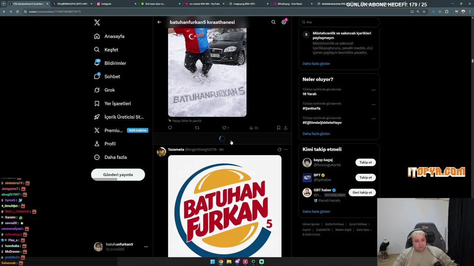Open İçerik Üreticisi Stüdyosu item
This screenshot has width=474, height=266.
point(119,117)
